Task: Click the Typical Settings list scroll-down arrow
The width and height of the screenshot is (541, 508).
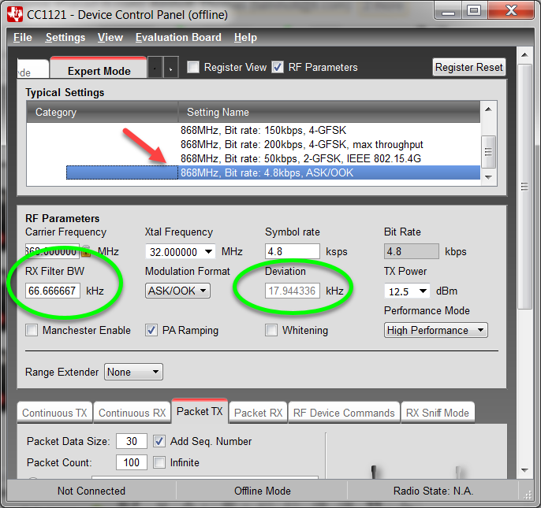Action: point(488,177)
